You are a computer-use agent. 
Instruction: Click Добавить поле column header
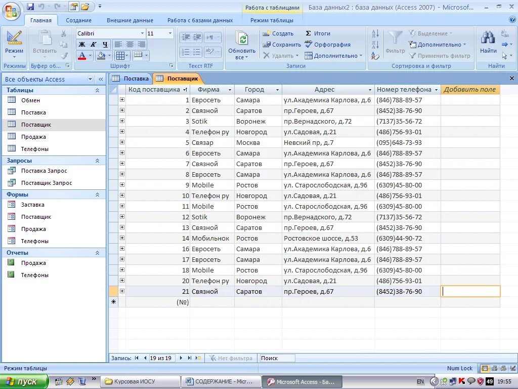[x=470, y=89]
